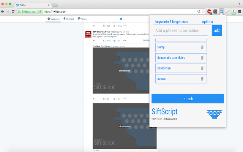Remove the oscars keyword
This screenshot has width=243, height=152.
(x=202, y=79)
